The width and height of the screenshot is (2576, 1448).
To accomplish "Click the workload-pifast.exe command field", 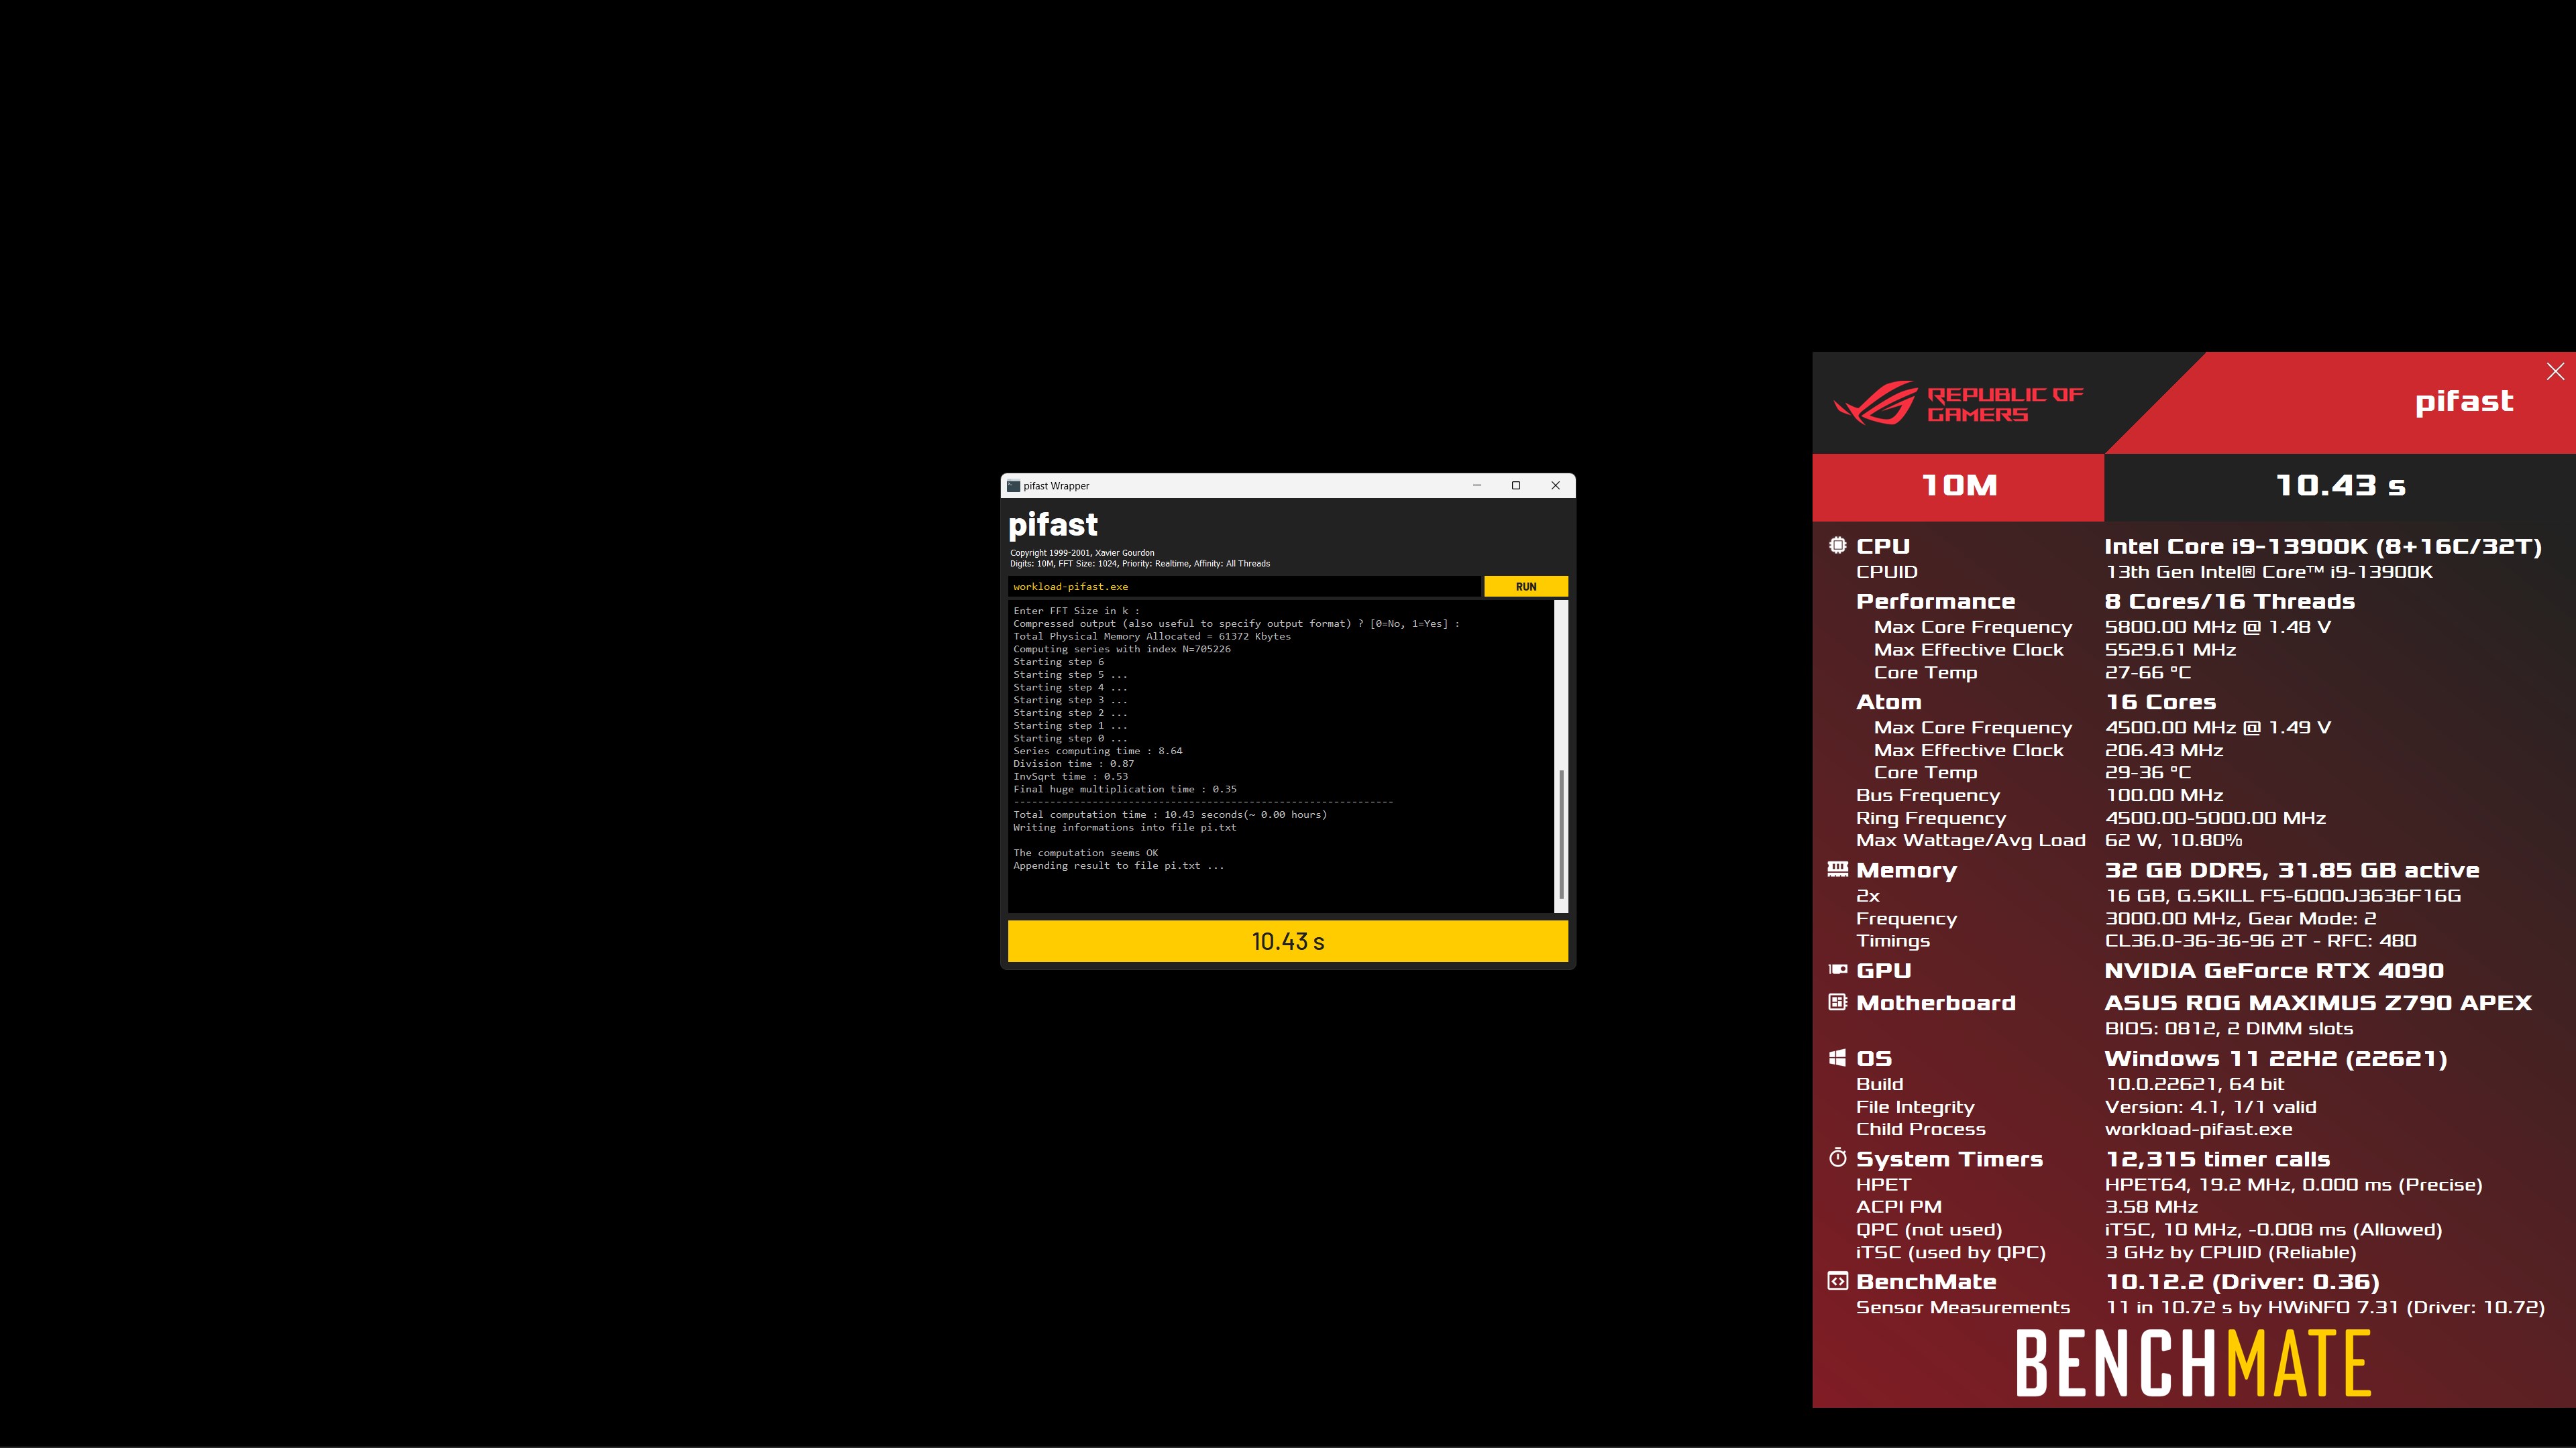I will point(1244,587).
